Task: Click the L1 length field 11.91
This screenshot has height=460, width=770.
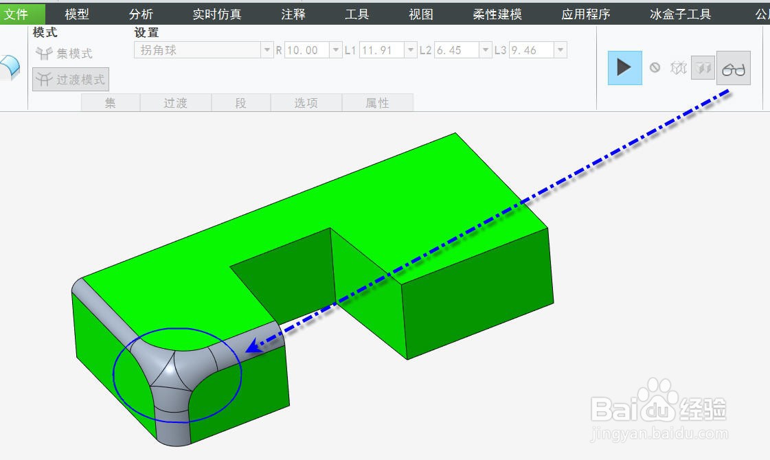Action: pyautogui.click(x=382, y=50)
